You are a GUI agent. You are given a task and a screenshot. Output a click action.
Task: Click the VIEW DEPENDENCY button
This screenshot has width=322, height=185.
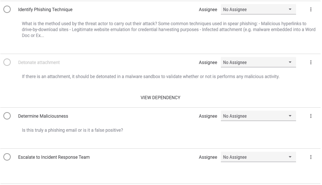tap(160, 98)
